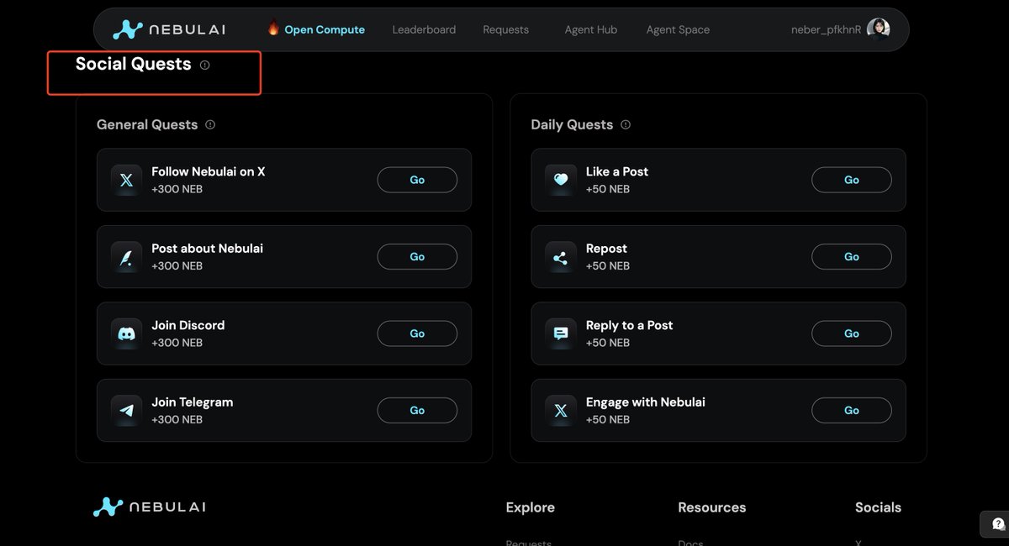Open the user avatar in the navigation bar
The height and width of the screenshot is (546, 1009).
pyautogui.click(x=878, y=29)
